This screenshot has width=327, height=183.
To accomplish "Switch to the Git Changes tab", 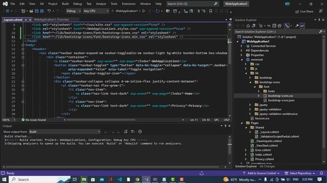I will pyautogui.click(x=267, y=166).
